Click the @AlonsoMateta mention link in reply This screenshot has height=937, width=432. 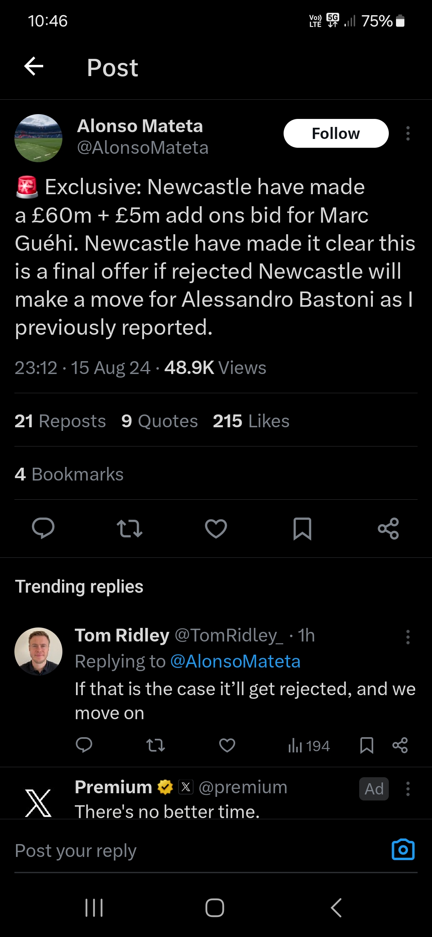point(235,662)
